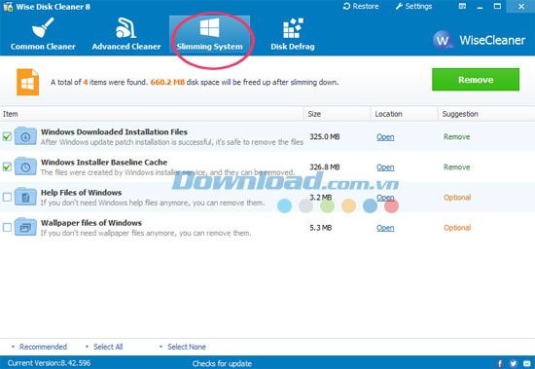Image resolution: width=535 pixels, height=369 pixels.
Task: Open the Disk Defrag tab
Action: [x=293, y=35]
